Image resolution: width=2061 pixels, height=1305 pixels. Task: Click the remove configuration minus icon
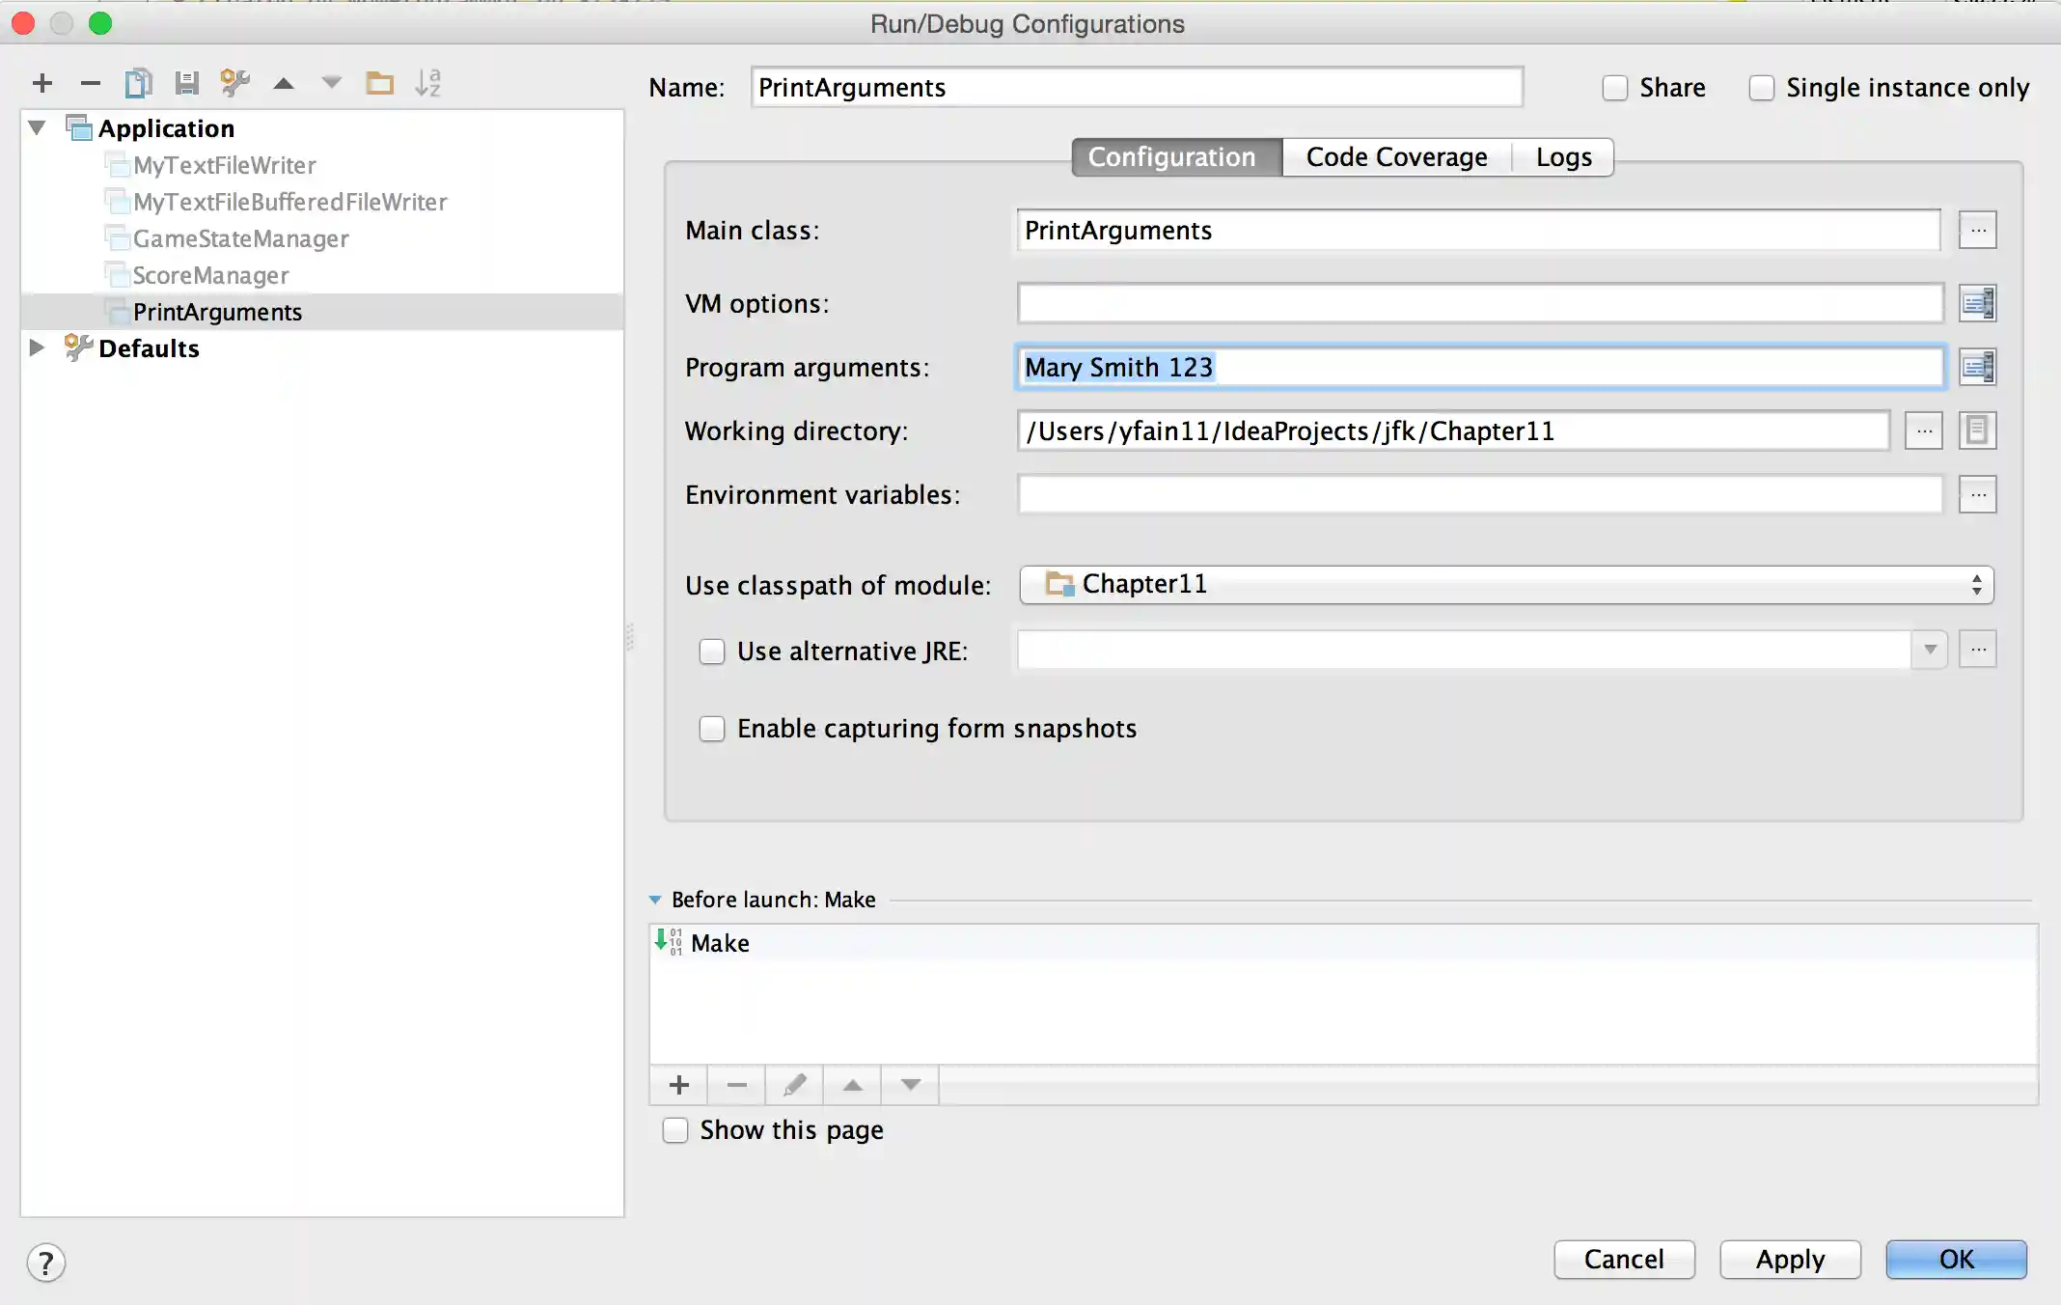(x=90, y=83)
